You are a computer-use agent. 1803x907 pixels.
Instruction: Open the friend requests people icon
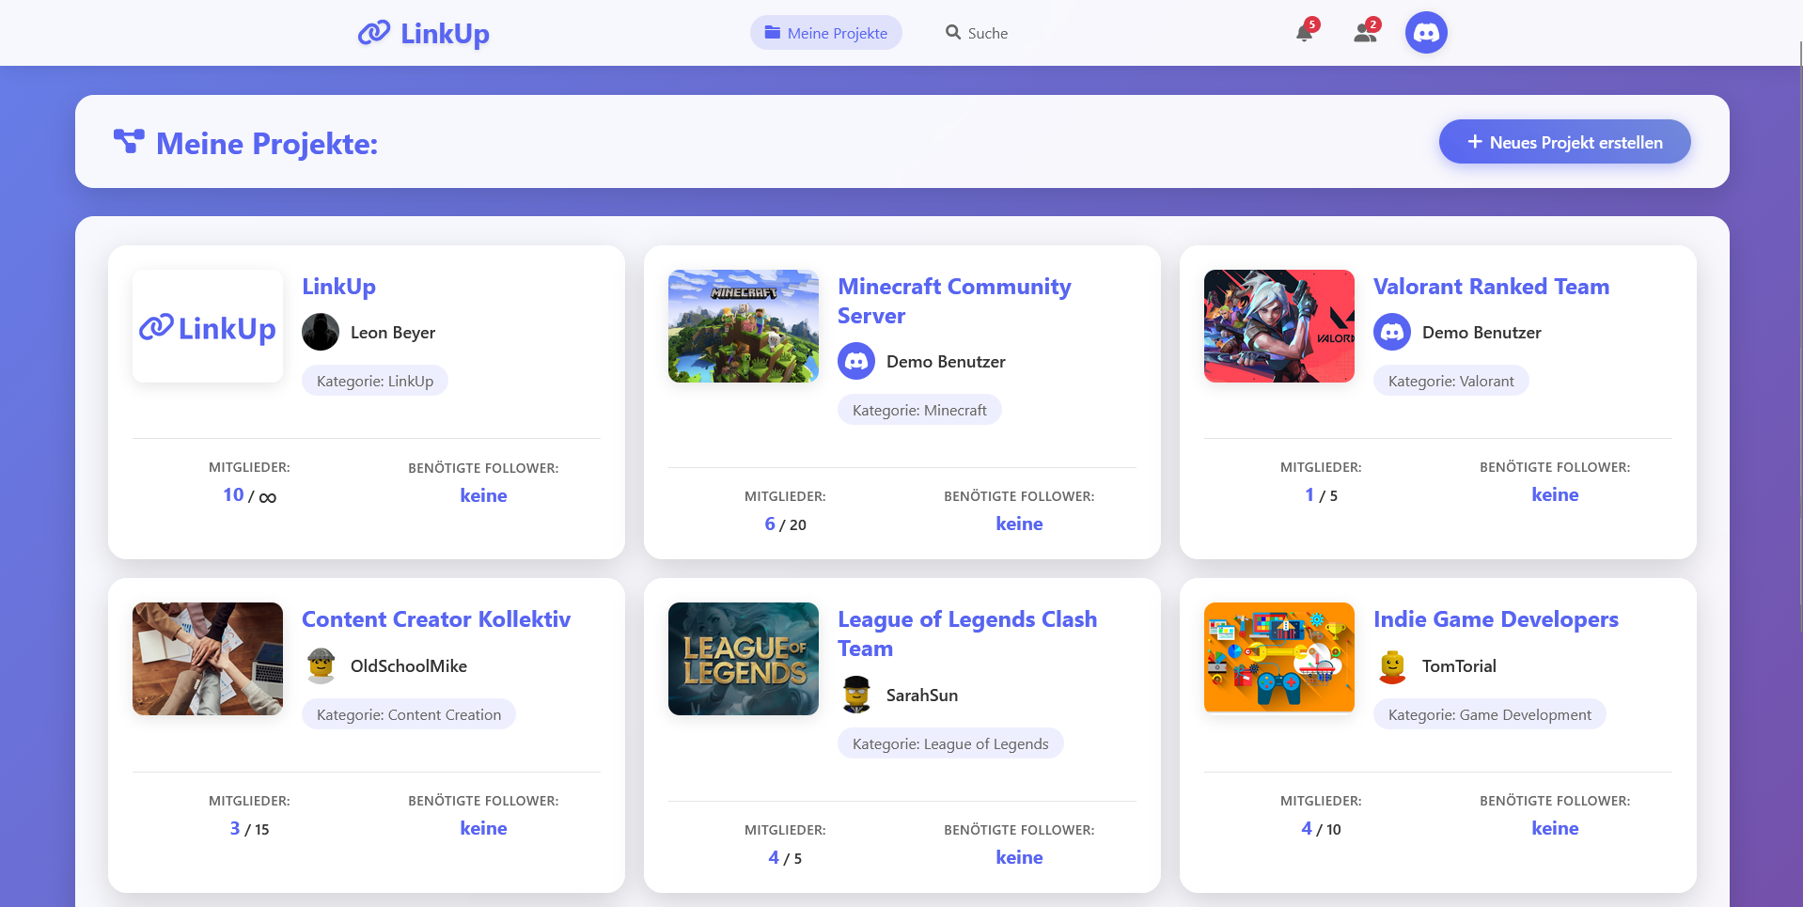pyautogui.click(x=1365, y=33)
